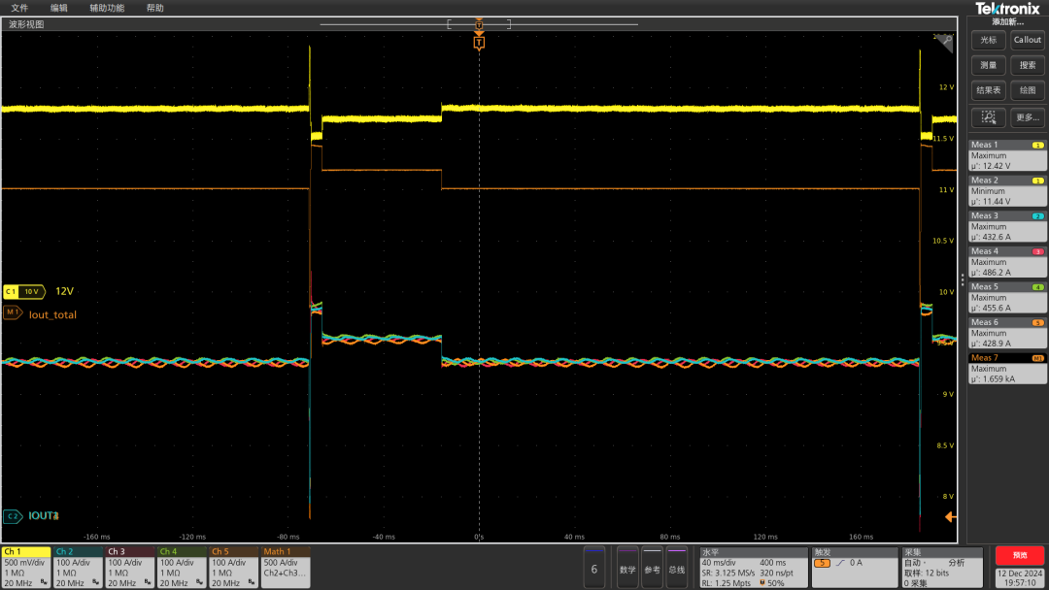Click the Iout_total waveform label
Viewport: 1049px width, 590px height.
coord(52,314)
